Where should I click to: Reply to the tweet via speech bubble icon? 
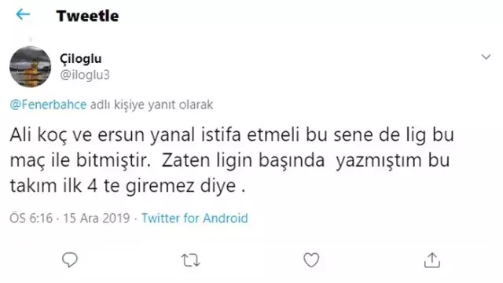[x=70, y=259]
